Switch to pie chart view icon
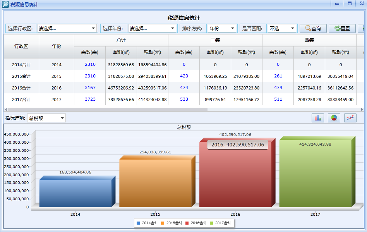This screenshot has height=232, width=367. tap(334, 118)
